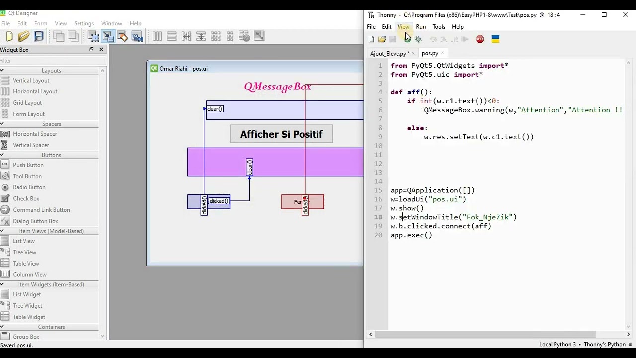Toggle Edit Signals/Slots mode
Image resolution: width=636 pixels, height=358 pixels.
(108, 36)
